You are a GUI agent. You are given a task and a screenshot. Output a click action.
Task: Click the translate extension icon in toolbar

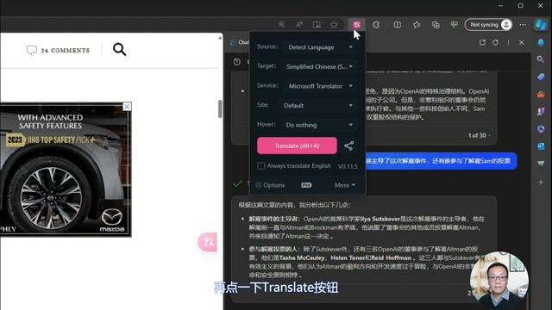[356, 25]
